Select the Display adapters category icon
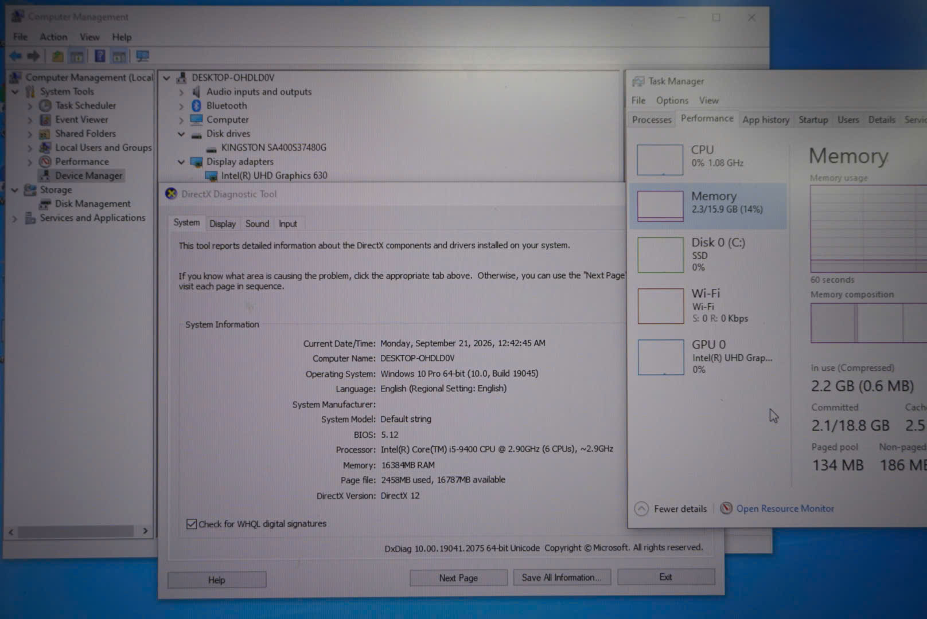 (196, 162)
